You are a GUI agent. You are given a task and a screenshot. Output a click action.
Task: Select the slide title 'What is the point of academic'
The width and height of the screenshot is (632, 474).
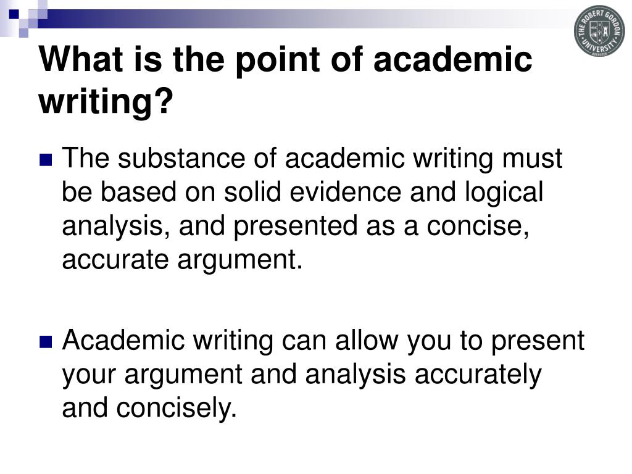click(x=286, y=60)
